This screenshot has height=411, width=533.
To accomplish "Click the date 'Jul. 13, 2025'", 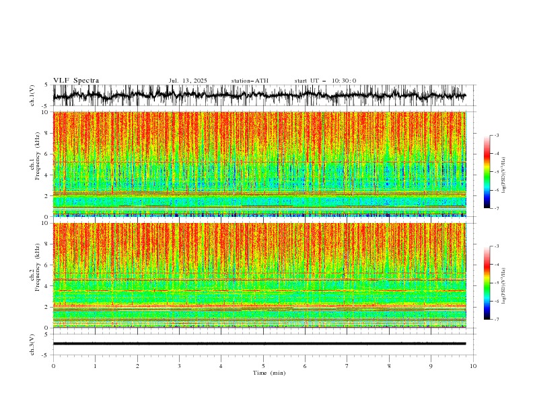I will coord(188,81).
